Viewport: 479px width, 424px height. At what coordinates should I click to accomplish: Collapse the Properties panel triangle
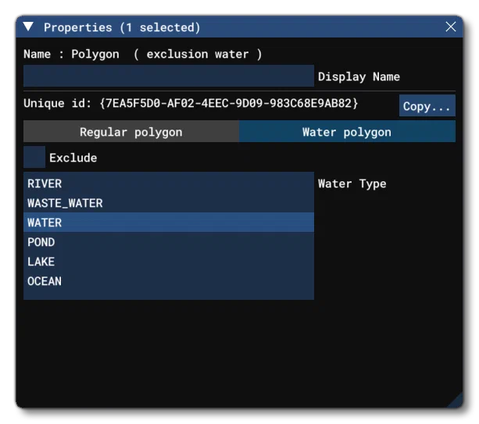click(x=28, y=27)
